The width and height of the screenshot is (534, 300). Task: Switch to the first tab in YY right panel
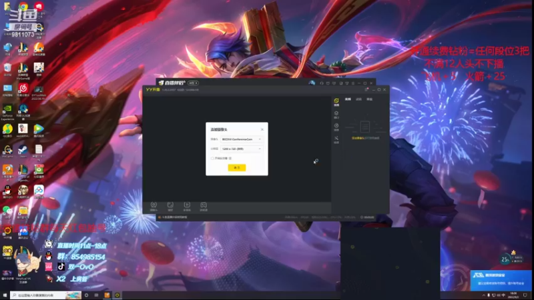coord(348,99)
